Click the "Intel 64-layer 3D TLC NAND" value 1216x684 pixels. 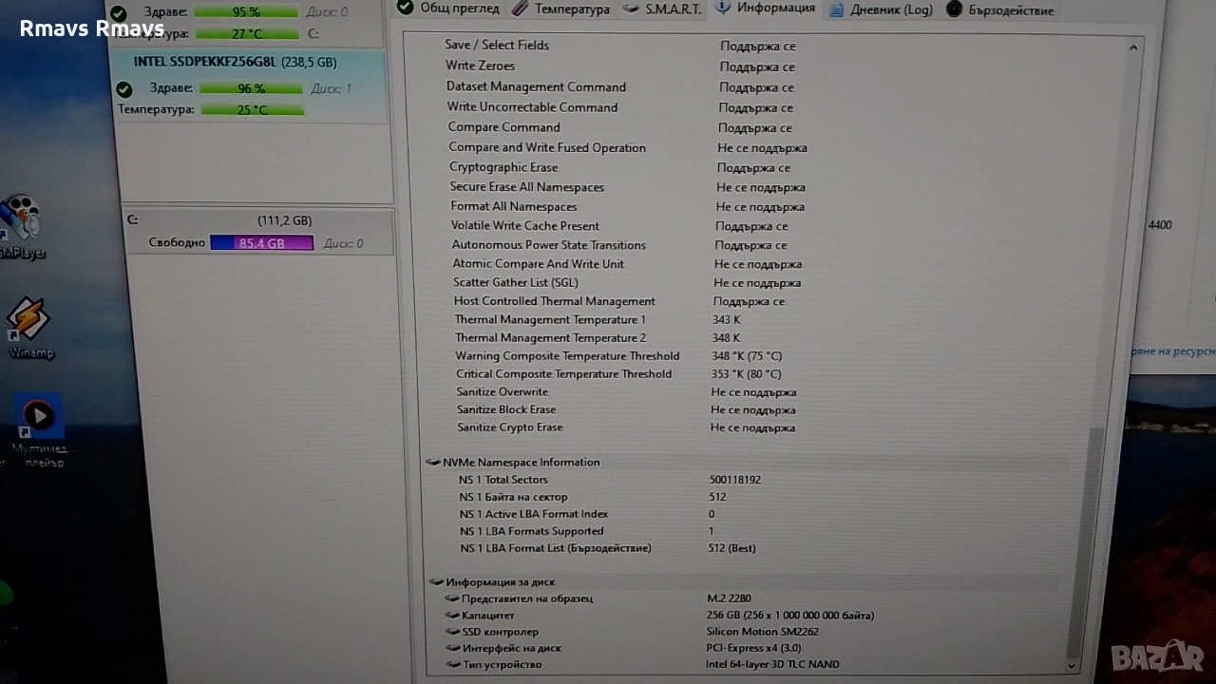pyautogui.click(x=772, y=664)
